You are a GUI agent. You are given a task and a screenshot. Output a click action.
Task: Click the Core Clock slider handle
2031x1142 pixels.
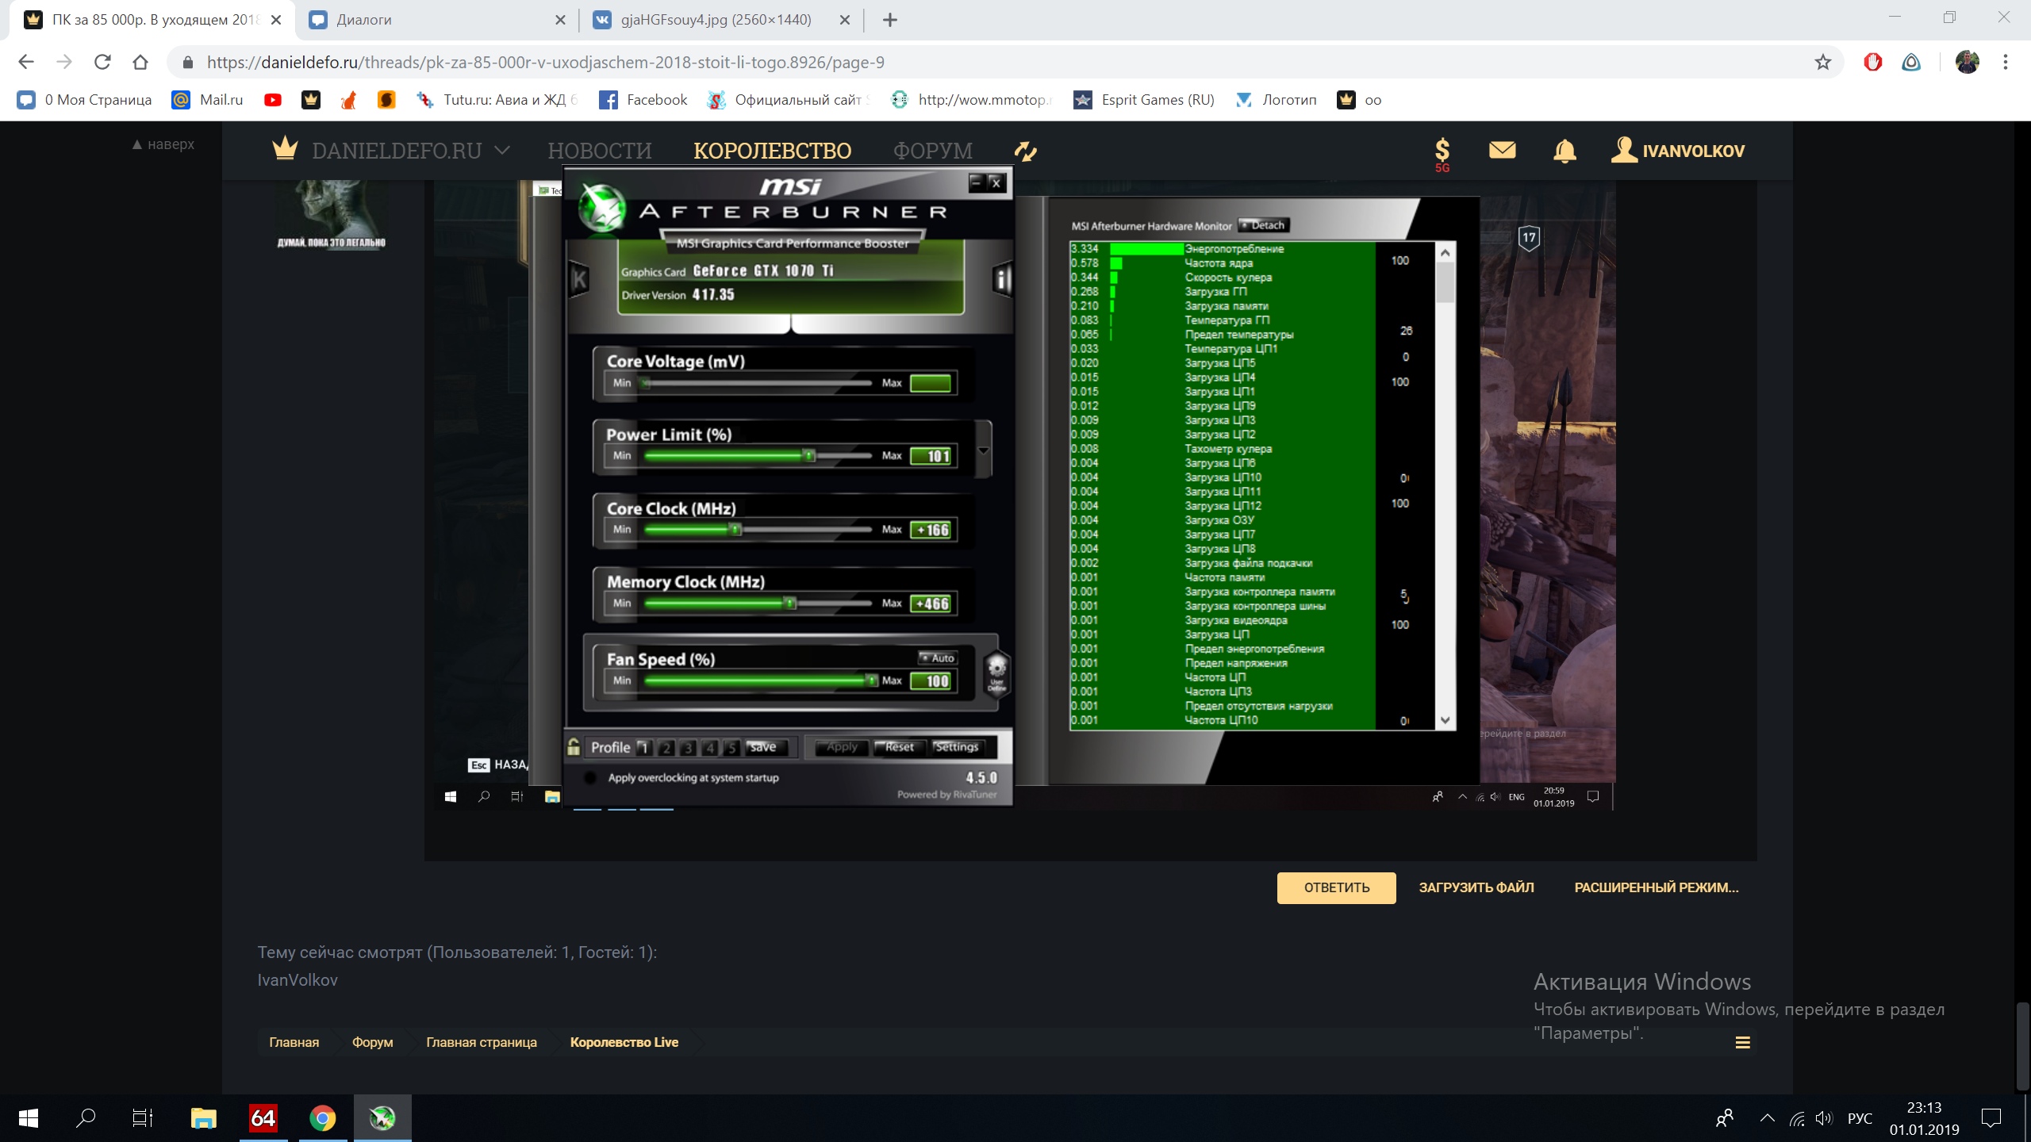click(735, 529)
